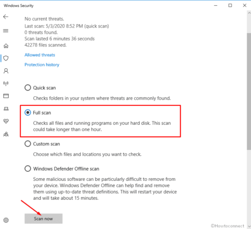Screen dimensions: 251x229
Task: Open Family options icon
Action: coord(6,135)
